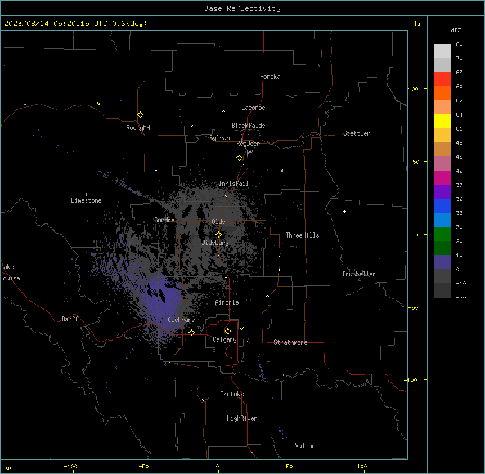This screenshot has height=474, width=485.
Task: Click the white asterisk east of Innisfail
Action: pos(282,171)
